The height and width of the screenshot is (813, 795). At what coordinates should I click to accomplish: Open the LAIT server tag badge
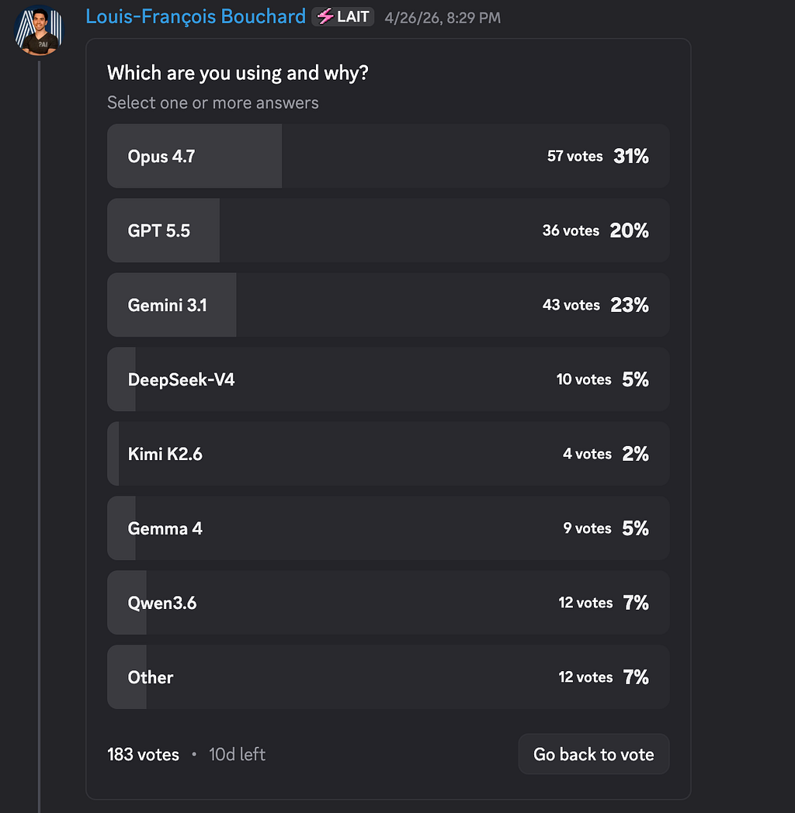coord(342,17)
